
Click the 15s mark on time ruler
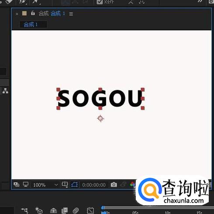coord(199,212)
